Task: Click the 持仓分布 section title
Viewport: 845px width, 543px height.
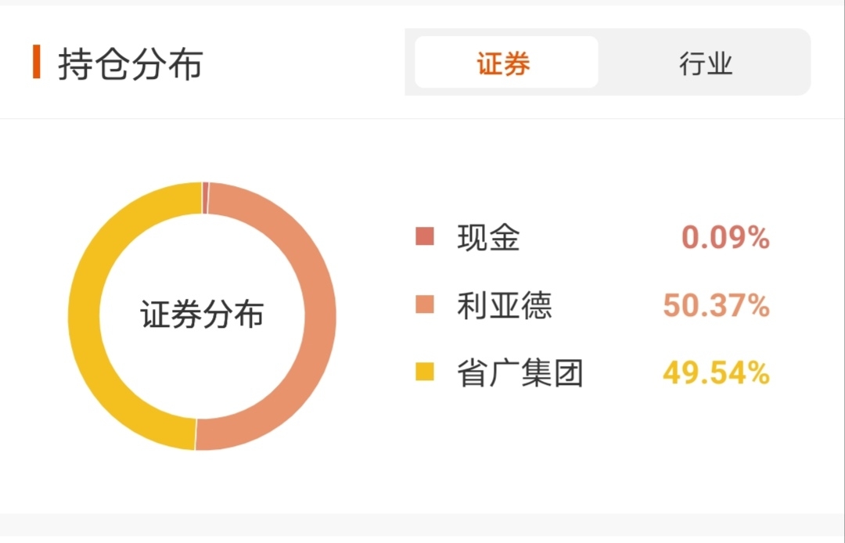Action: (130, 63)
